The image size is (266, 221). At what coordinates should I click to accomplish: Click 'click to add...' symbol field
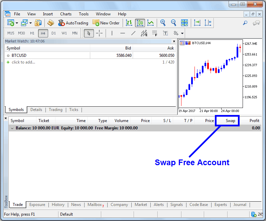tap(23, 62)
